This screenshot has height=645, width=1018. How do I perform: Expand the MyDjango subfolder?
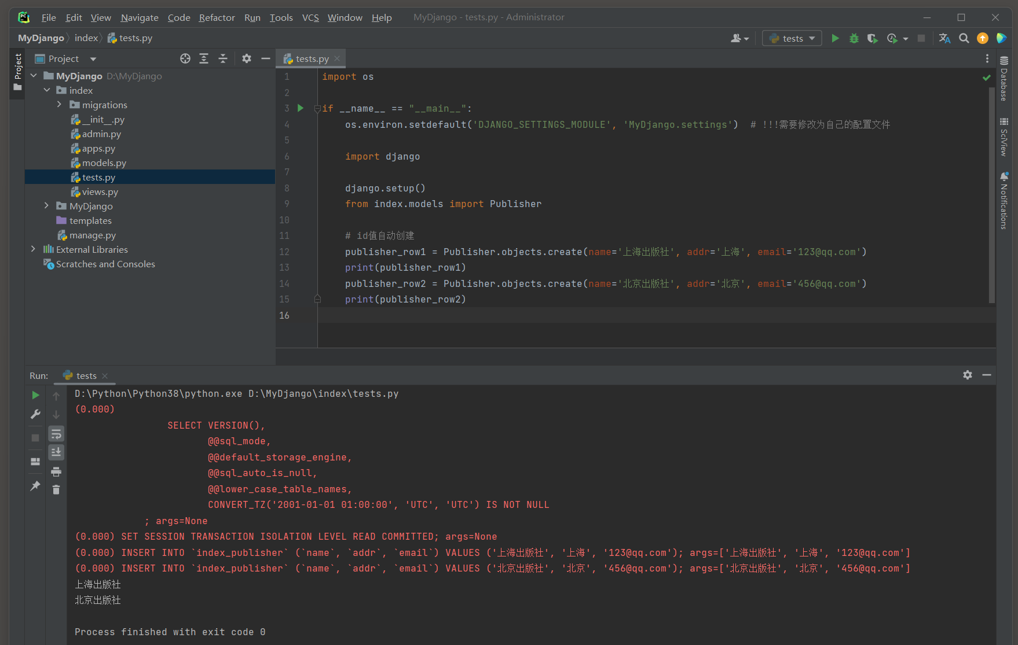pos(47,206)
